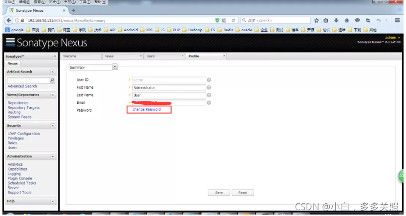Close the Sonatype Nexus browser tab
Screen dimensions: 406x216
64,10
